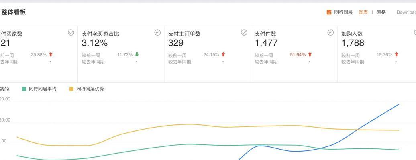Image resolution: width=416 pixels, height=160 pixels.
Task: Click red up arrow beside 19.76%
Action: [396, 54]
